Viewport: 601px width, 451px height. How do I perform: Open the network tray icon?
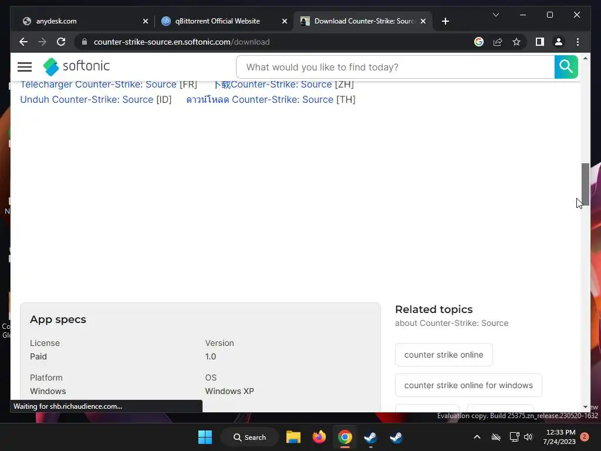(514, 437)
